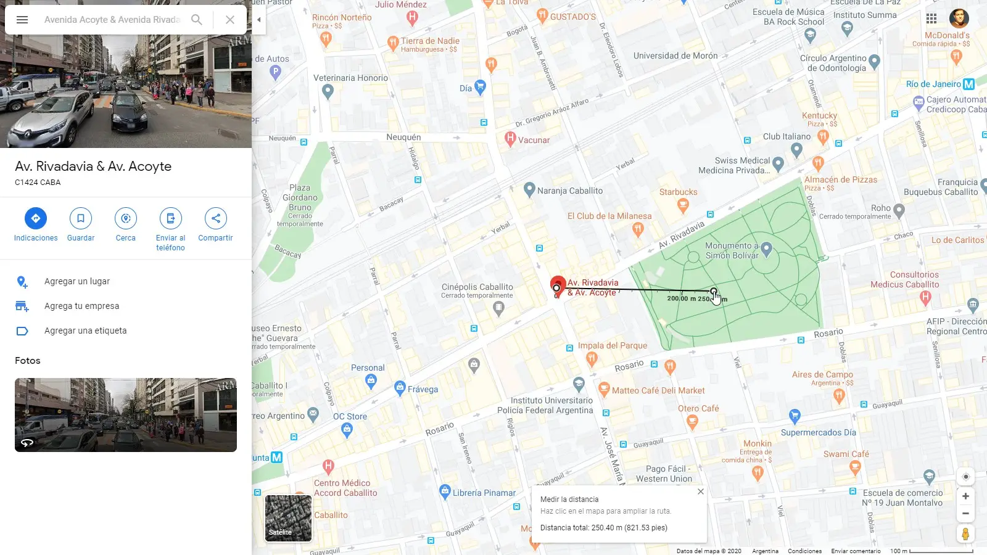Collapse the side panel arrow

click(259, 20)
